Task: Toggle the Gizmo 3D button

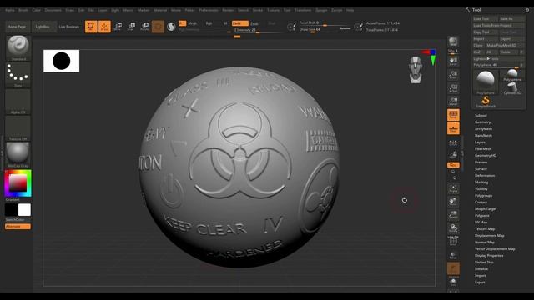Action: [158, 27]
